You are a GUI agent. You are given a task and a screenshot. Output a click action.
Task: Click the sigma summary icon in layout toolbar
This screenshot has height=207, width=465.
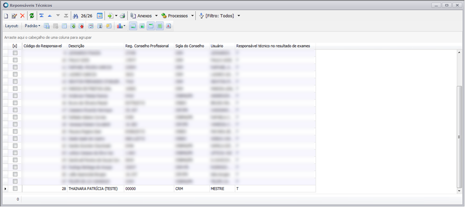click(x=100, y=26)
